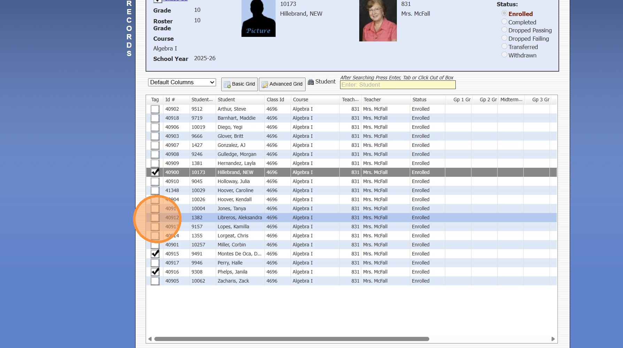Tick the checkbox for Perry, Halle
Viewport: 623px width, 348px height.
point(155,263)
